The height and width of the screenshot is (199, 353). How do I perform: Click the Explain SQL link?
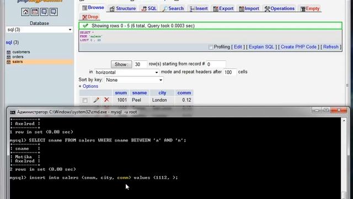point(261,47)
